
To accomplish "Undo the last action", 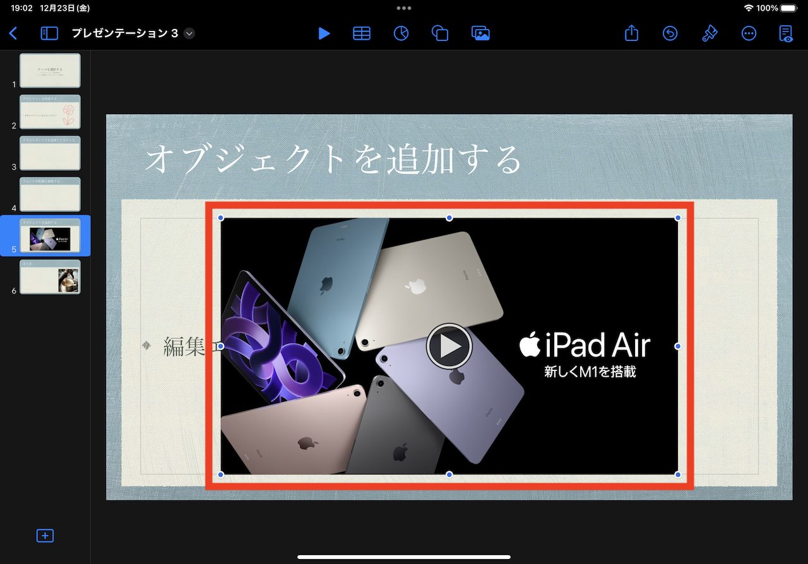I will click(x=670, y=33).
